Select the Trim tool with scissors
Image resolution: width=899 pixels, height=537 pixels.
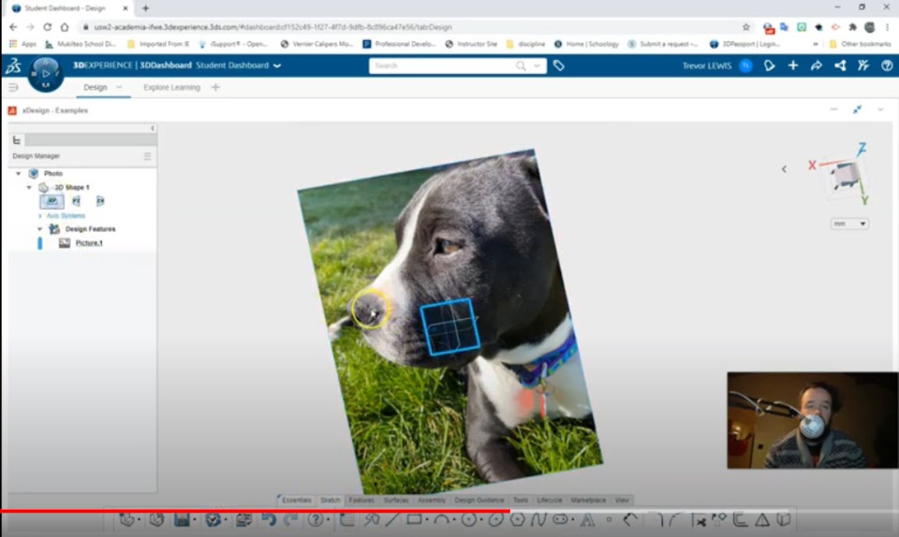coord(699,520)
